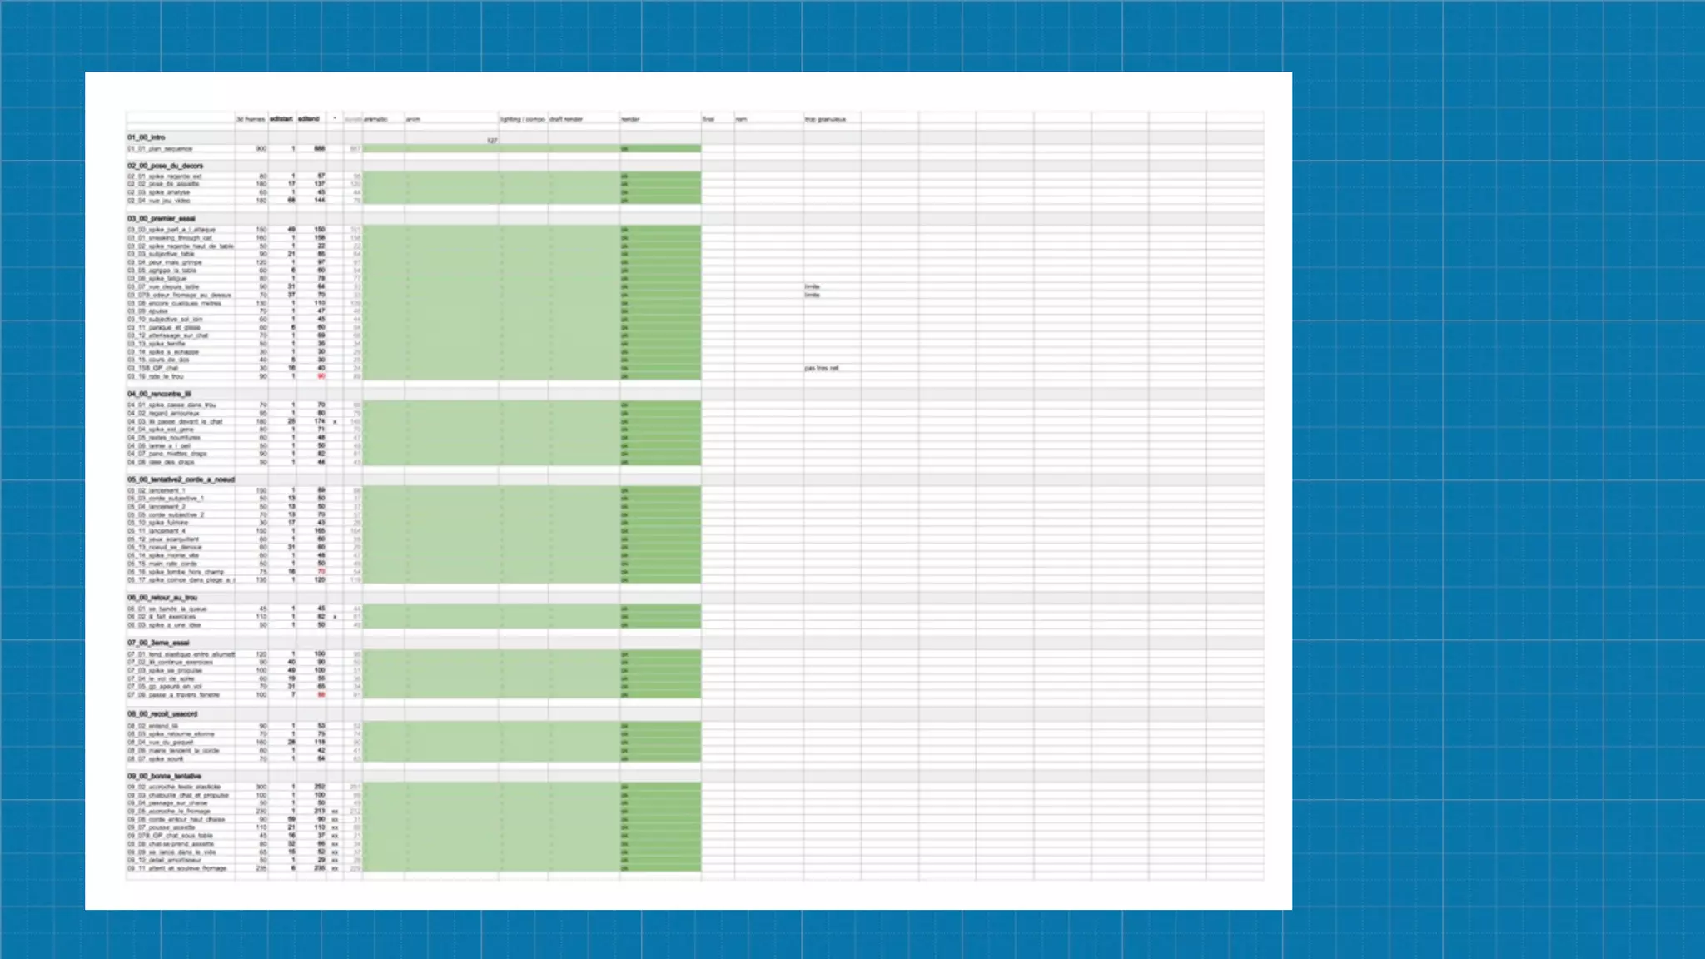The image size is (1705, 959).
Task: Select the 09_11 attent et souleve fromage row
Action: [x=177, y=868]
